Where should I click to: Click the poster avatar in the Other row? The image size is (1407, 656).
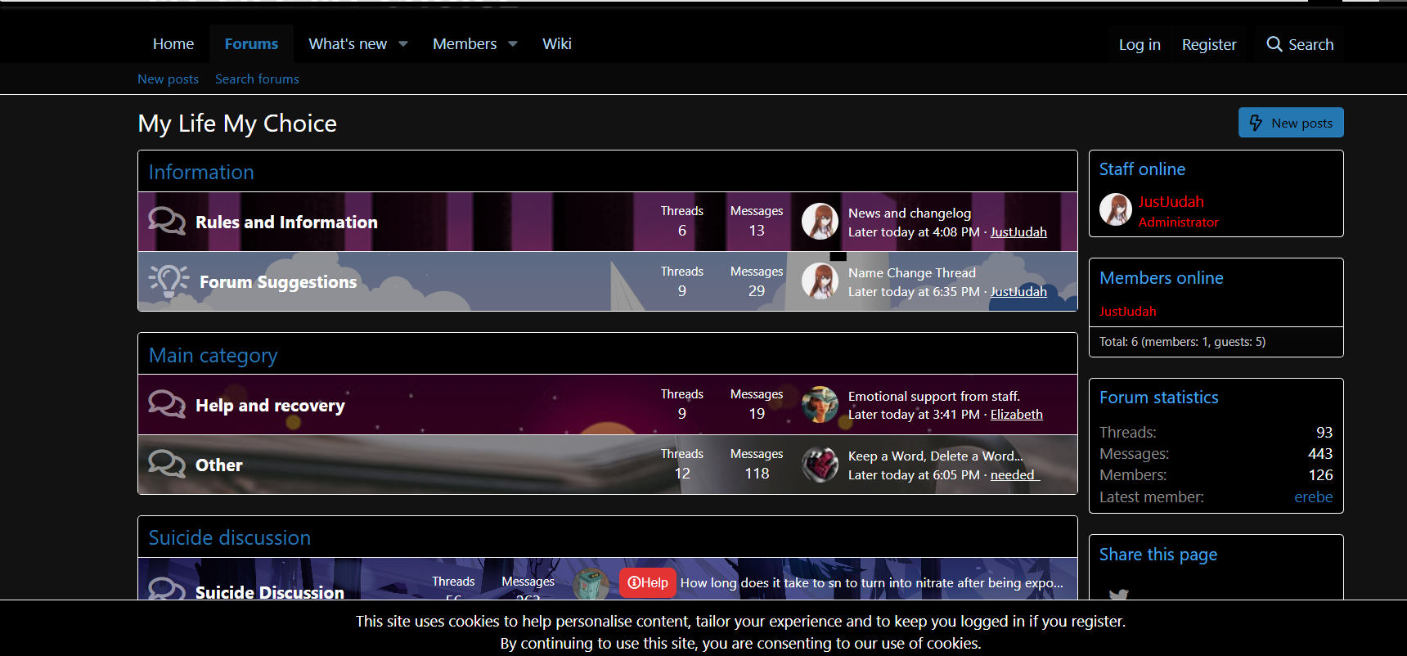pos(820,465)
